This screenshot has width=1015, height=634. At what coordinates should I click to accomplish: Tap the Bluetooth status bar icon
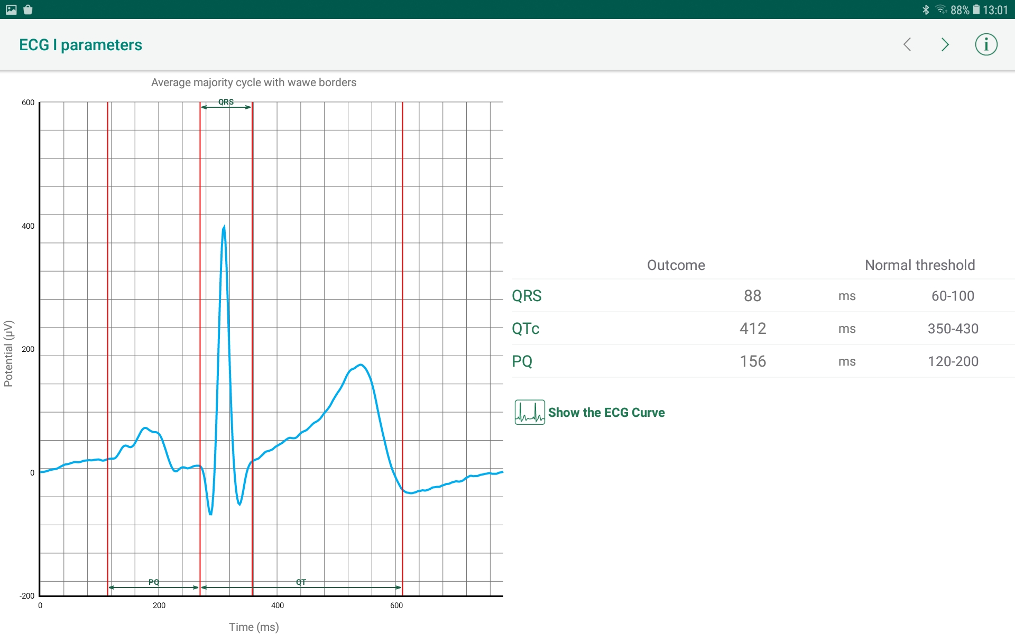point(926,10)
